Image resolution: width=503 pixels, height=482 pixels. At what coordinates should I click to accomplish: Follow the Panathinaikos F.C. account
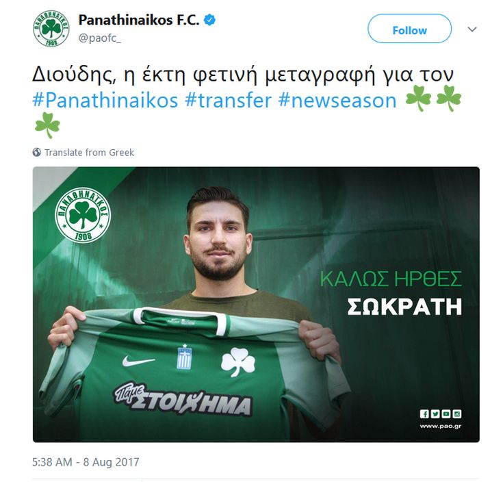(410, 29)
